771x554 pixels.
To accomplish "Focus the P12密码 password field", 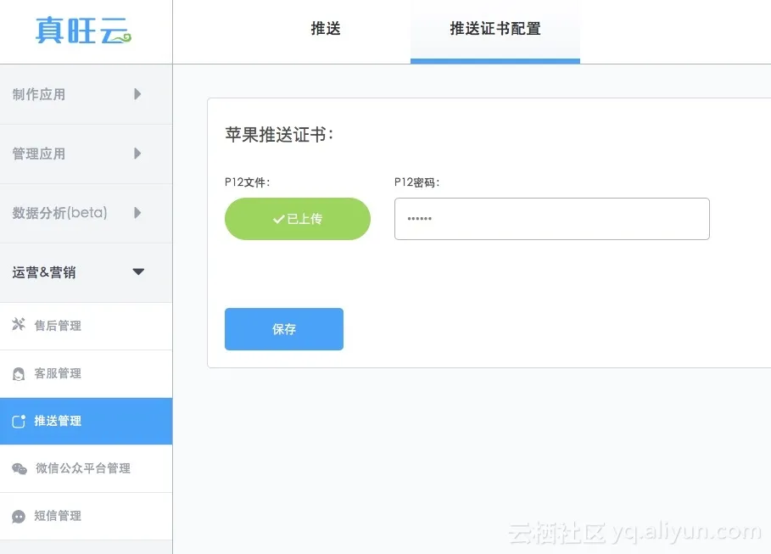I will 551,219.
